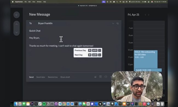The width and height of the screenshot is (178, 107).
Task: Open the pop-out window icon beside To
Action: [117, 23]
